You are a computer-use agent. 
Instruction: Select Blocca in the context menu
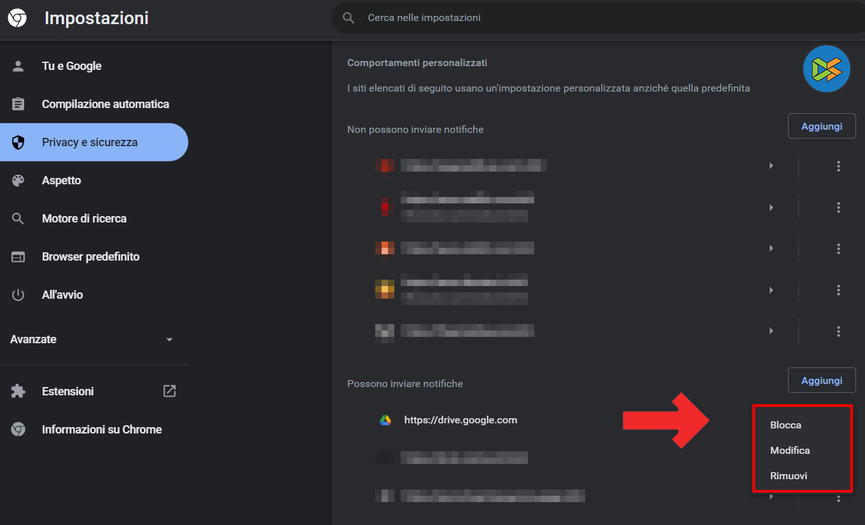(x=785, y=425)
